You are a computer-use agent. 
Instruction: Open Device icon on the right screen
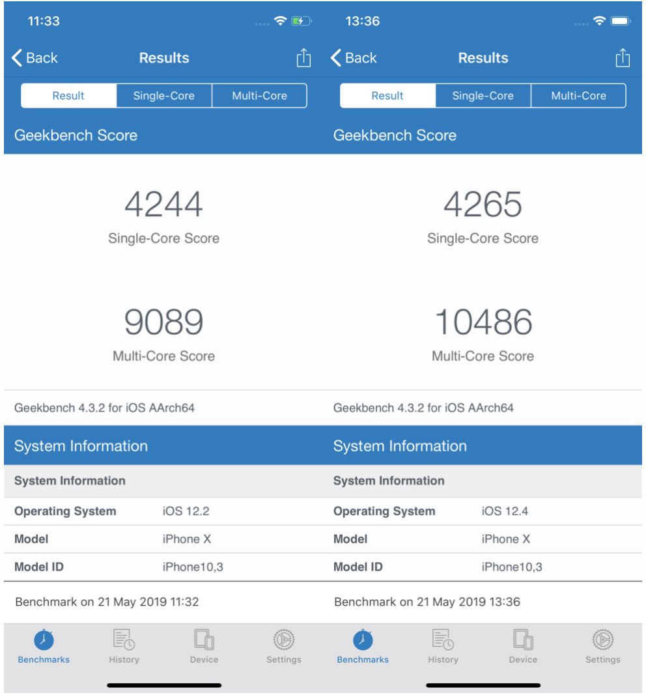(523, 640)
